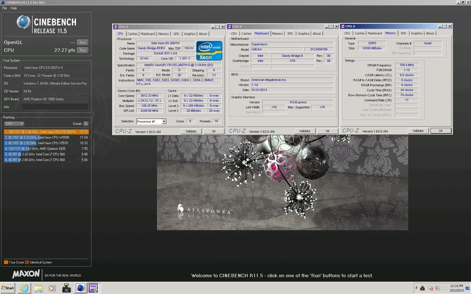Click Validate in the Mainboard CPU-Z window
471x294 pixels.
(x=305, y=131)
